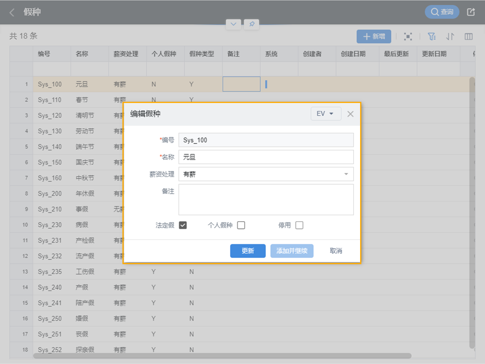
Task: Expand the 薪资处理 combo box
Action: 266,174
